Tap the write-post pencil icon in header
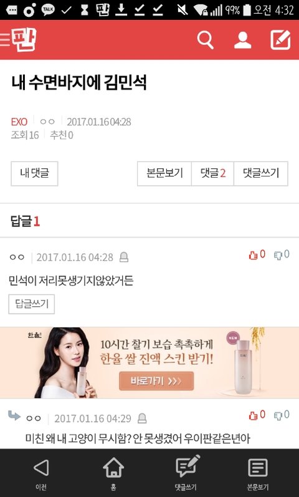 [280, 40]
